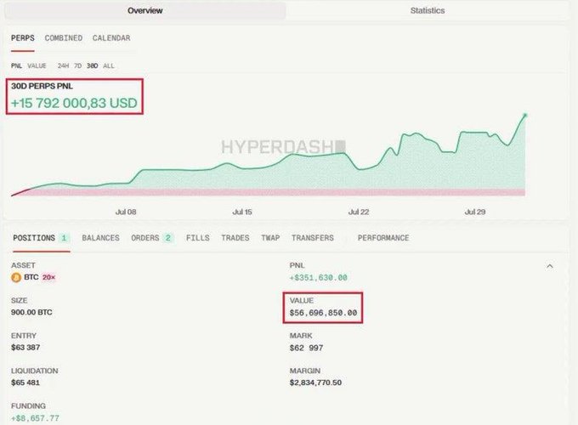The image size is (578, 425).
Task: Click the liquidation price $65 481
Action: click(25, 382)
